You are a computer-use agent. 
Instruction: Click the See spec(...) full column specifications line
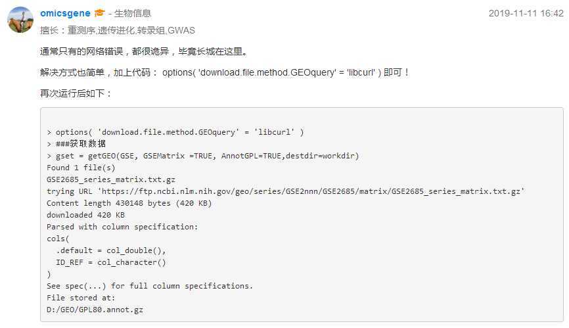click(x=150, y=287)
